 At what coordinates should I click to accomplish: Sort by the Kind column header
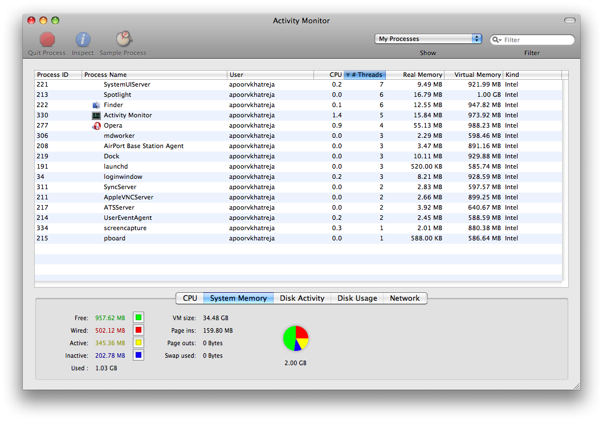532,75
